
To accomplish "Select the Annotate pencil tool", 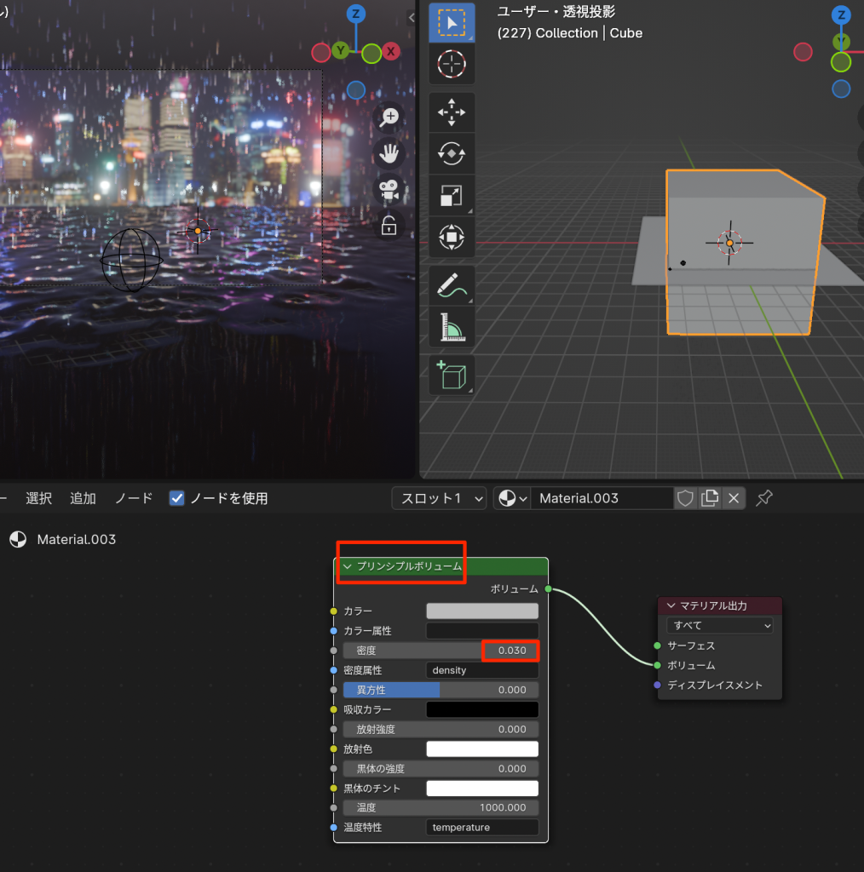I will (x=451, y=285).
